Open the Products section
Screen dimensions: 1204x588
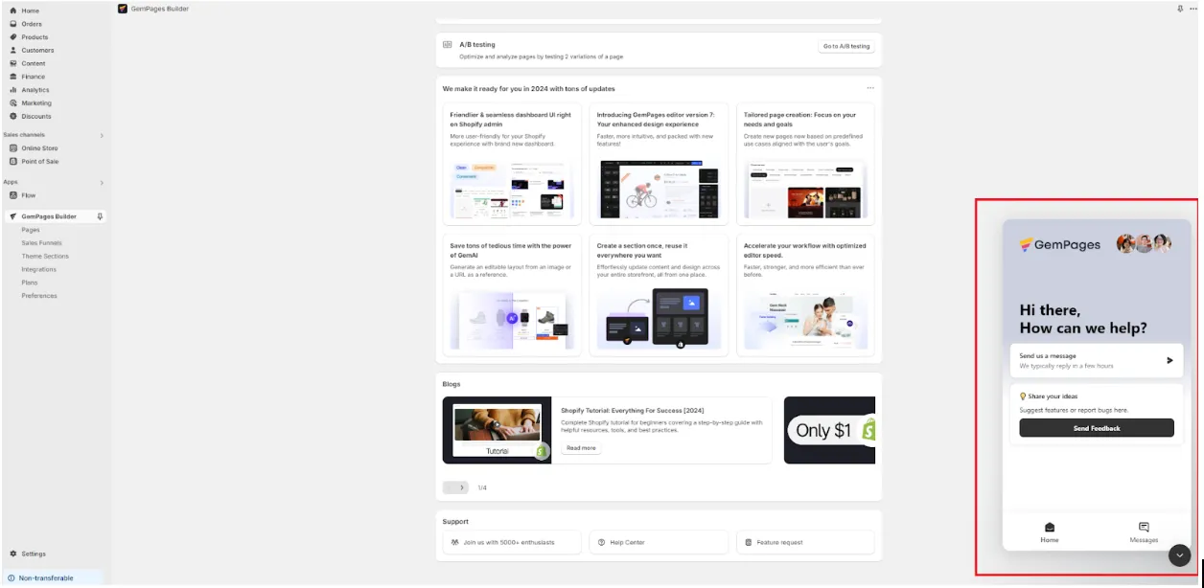[35, 37]
